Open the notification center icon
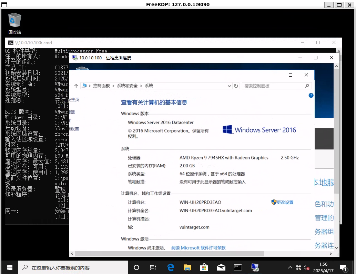The width and height of the screenshot is (356, 274). click(344, 268)
